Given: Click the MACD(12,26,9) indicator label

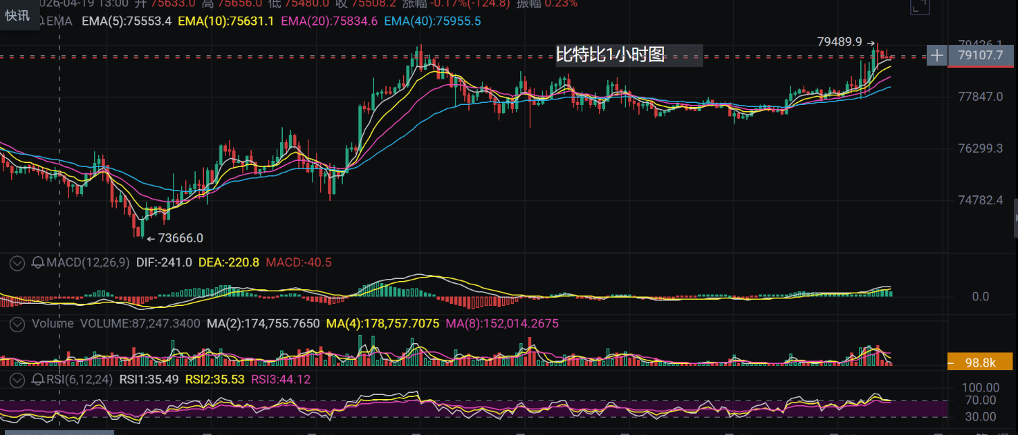Looking at the screenshot, I should click(88, 262).
